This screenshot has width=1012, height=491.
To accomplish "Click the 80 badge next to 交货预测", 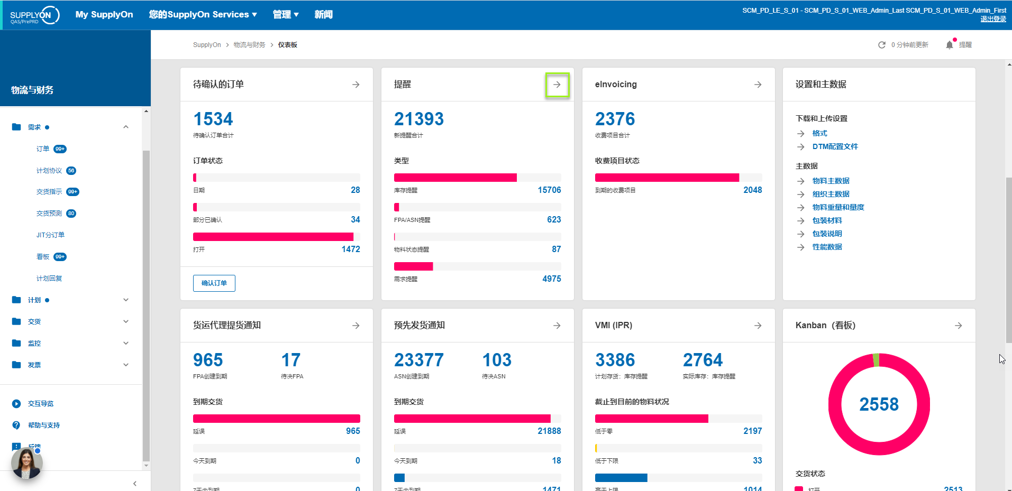I will [x=71, y=214].
